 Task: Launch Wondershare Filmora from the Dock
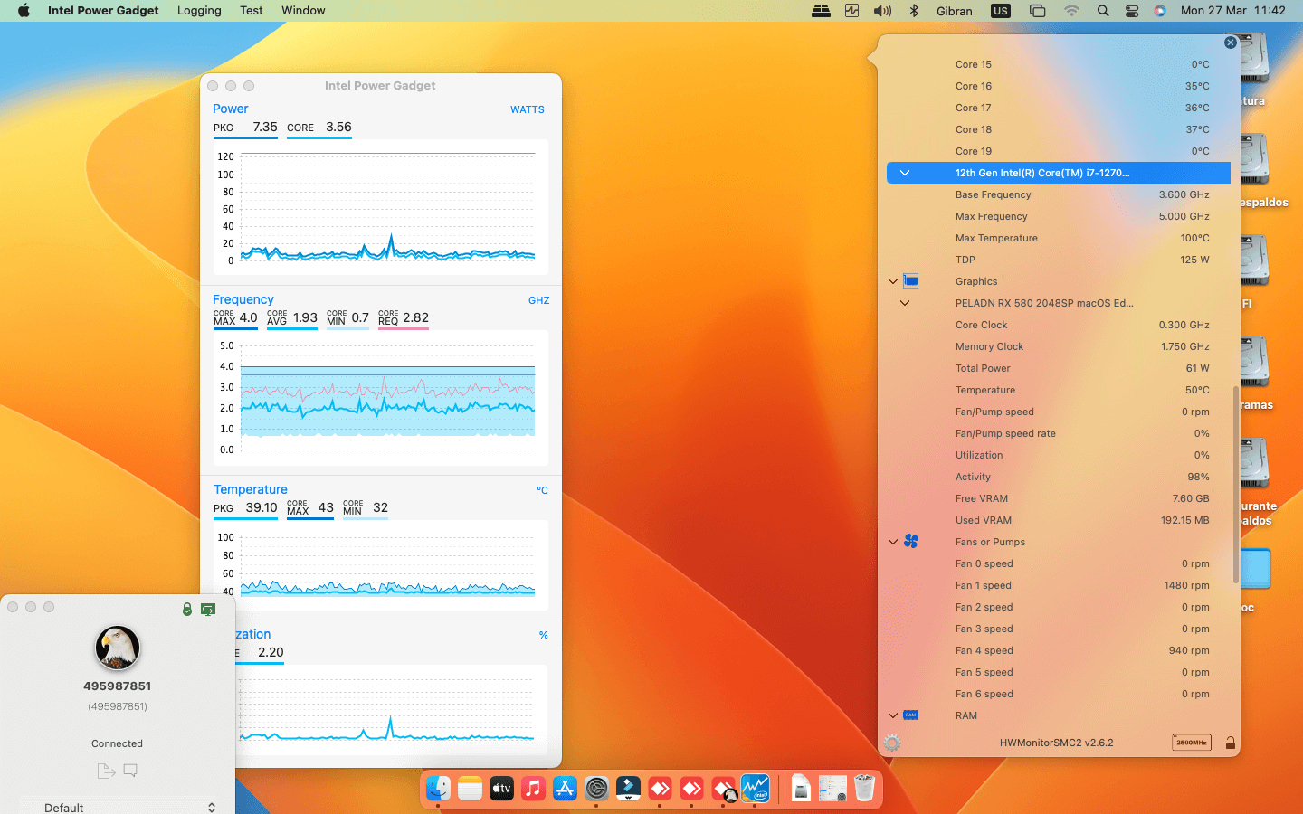coord(628,789)
